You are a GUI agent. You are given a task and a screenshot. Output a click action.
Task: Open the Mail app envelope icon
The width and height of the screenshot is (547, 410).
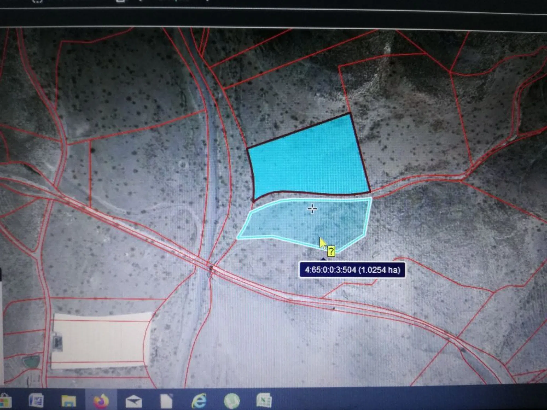[133, 402]
